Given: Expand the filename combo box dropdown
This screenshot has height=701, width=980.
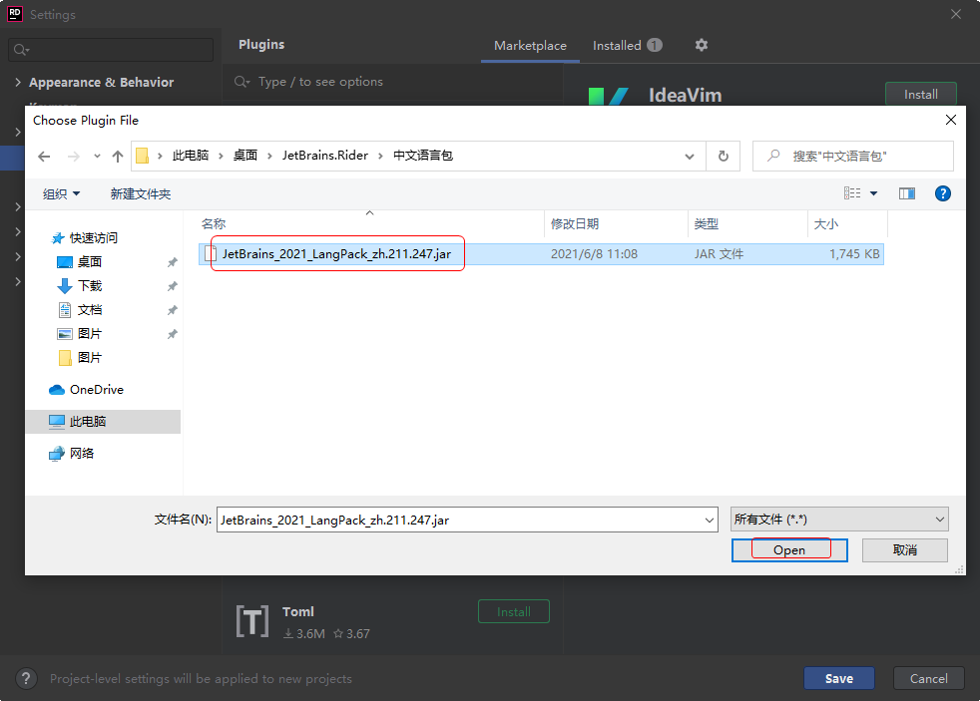Looking at the screenshot, I should pos(710,520).
